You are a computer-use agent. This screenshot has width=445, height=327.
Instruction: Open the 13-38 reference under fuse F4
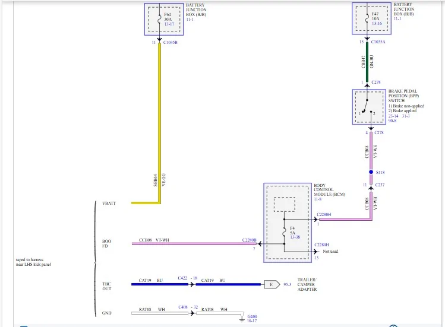tap(295, 237)
